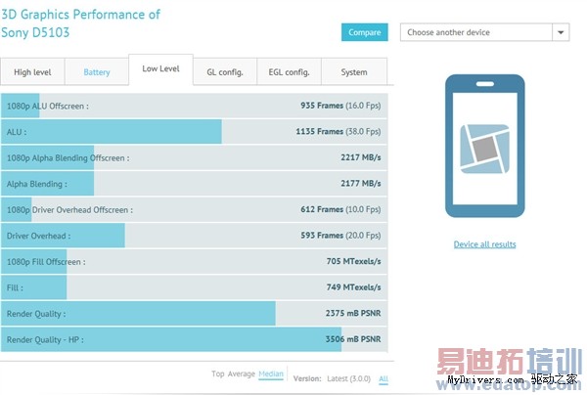The width and height of the screenshot is (587, 395).
Task: Select the Low Level tab
Action: (161, 69)
